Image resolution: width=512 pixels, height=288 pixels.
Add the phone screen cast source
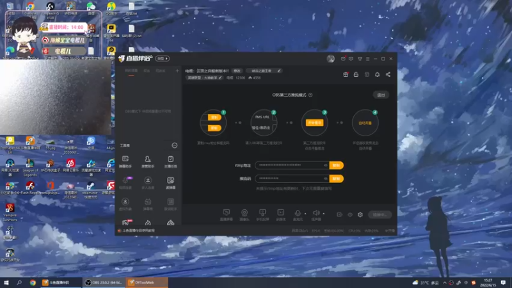(x=262, y=215)
